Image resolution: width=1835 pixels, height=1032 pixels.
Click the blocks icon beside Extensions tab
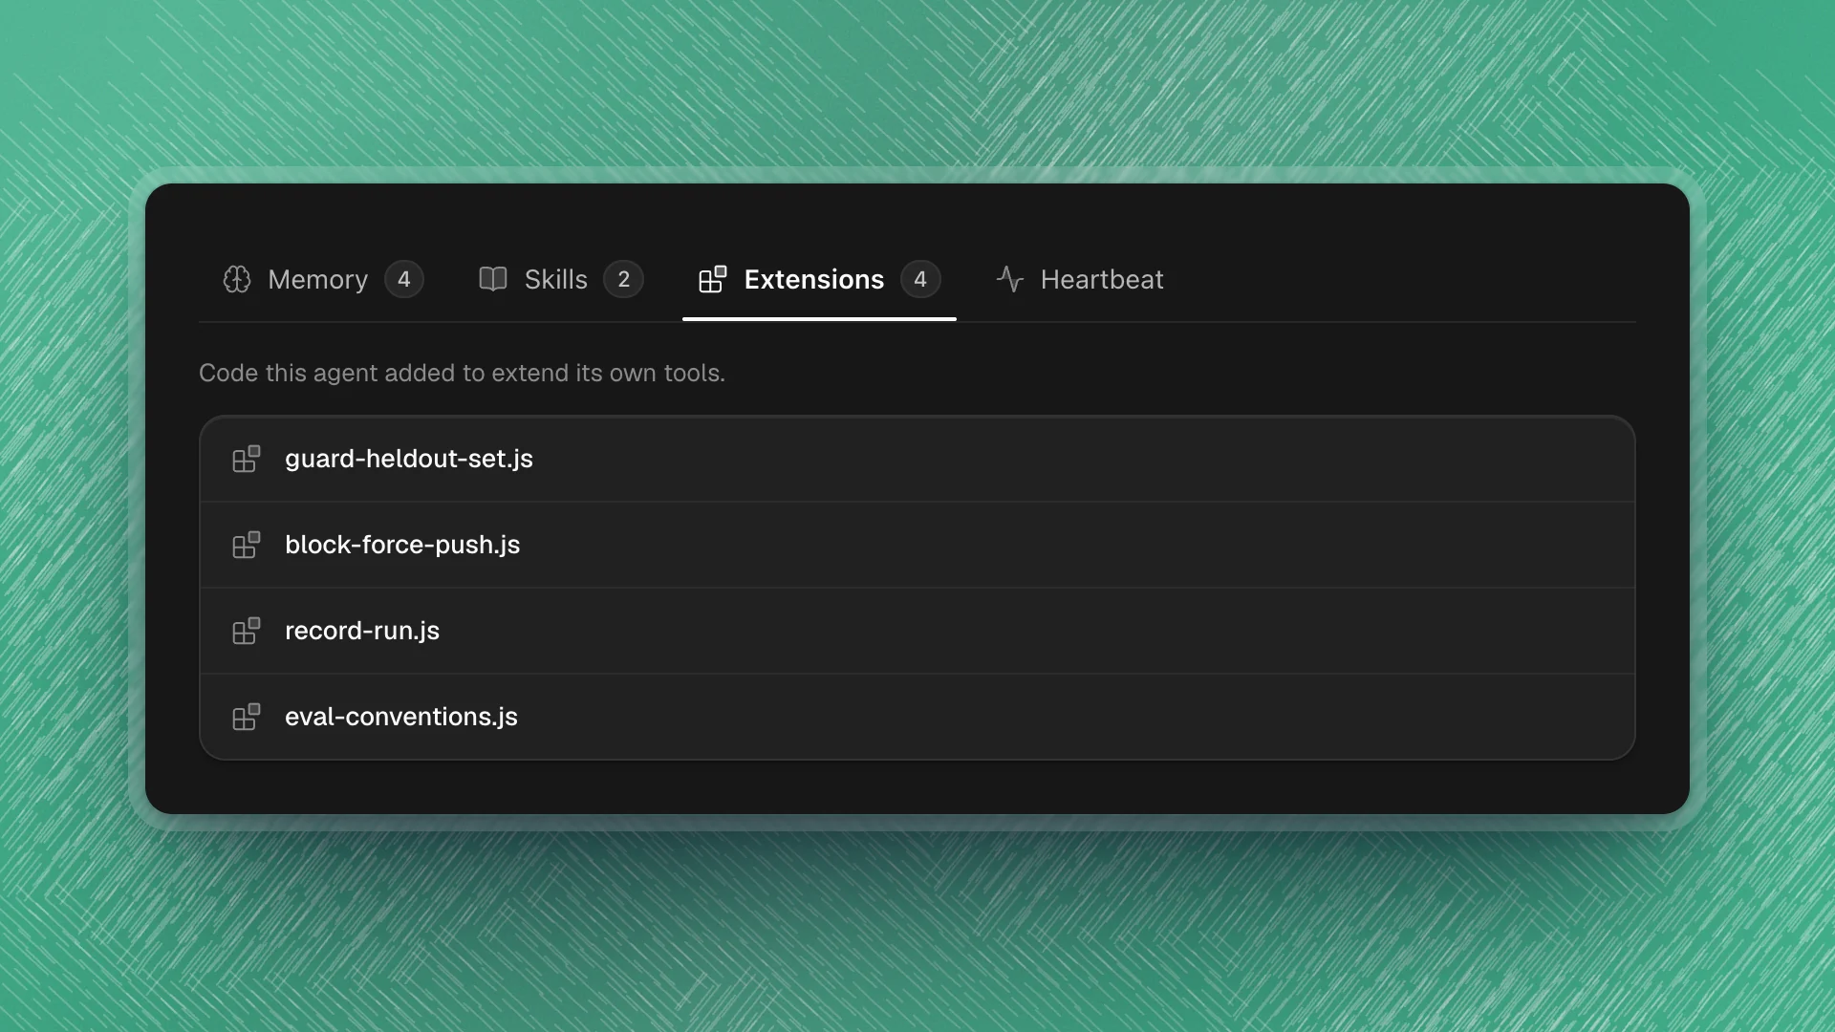[x=713, y=279]
